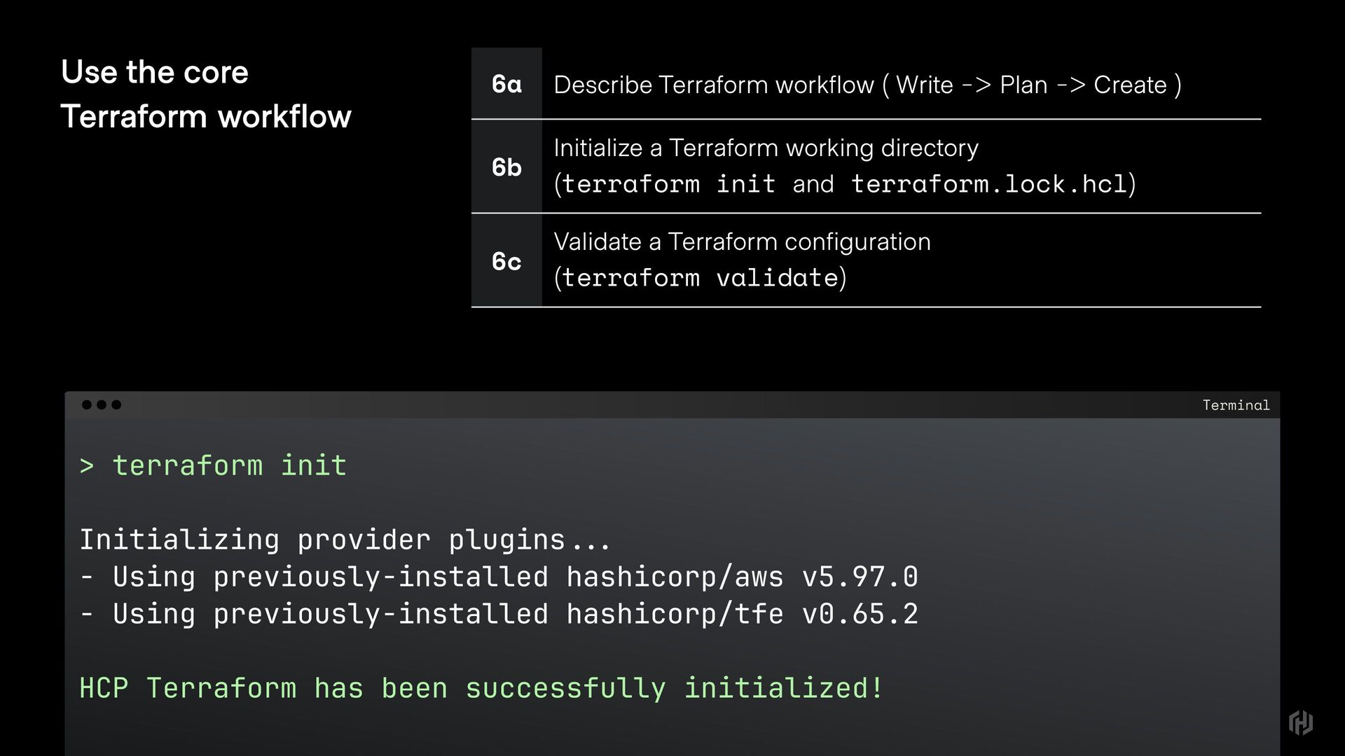The width and height of the screenshot is (1345, 756).
Task: Select the 6c objective number cell
Action: click(506, 261)
